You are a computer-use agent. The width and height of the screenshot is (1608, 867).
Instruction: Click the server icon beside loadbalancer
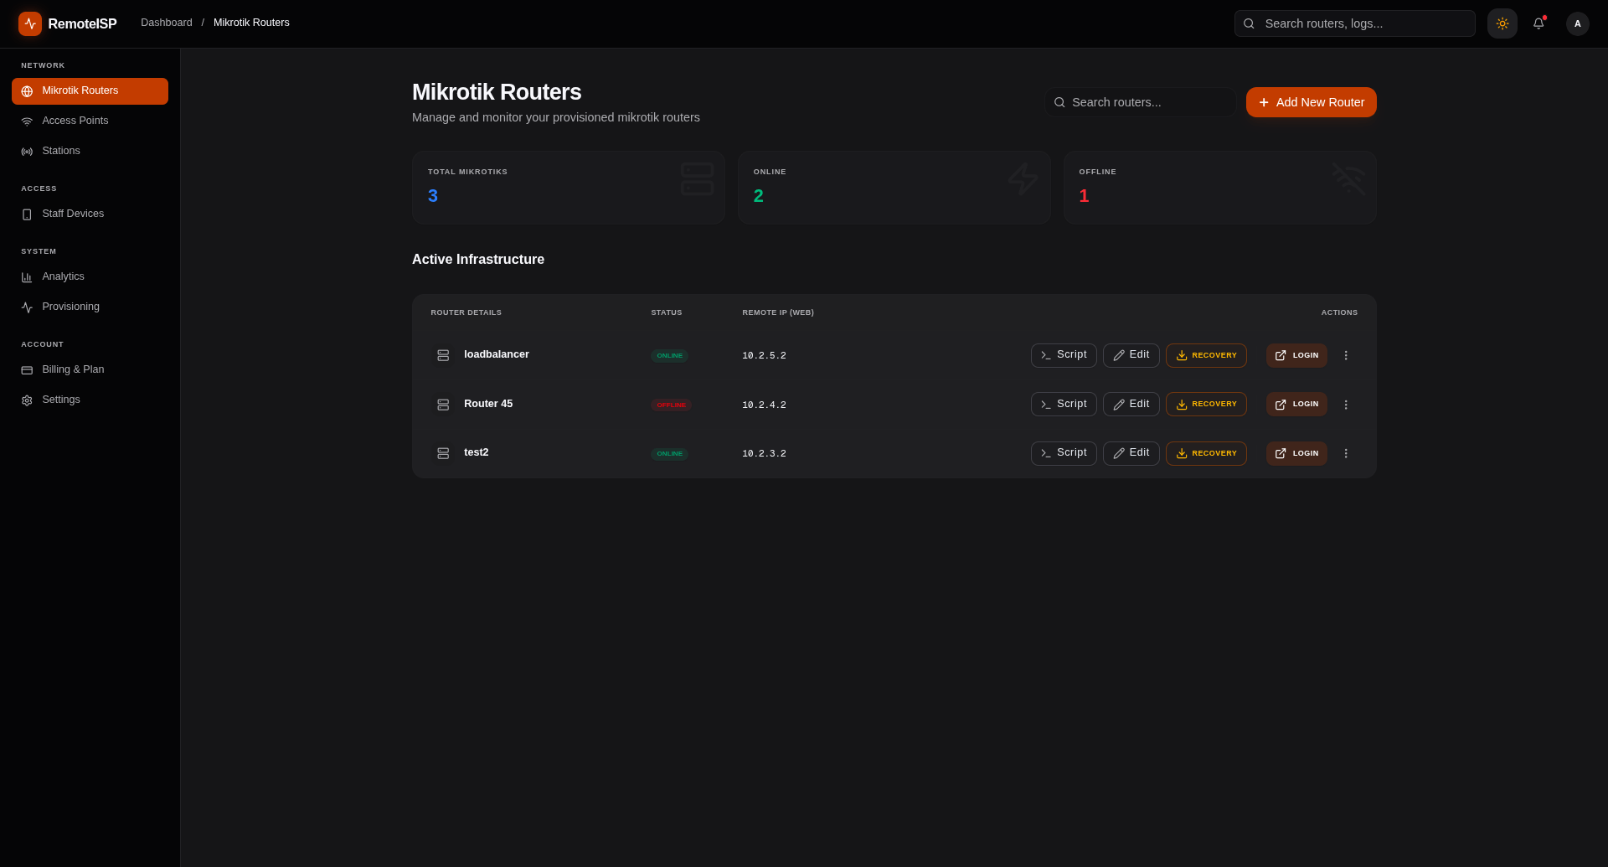click(443, 355)
